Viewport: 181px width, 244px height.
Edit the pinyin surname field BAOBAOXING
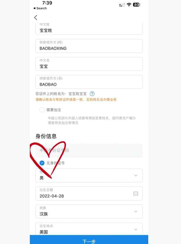point(89,46)
